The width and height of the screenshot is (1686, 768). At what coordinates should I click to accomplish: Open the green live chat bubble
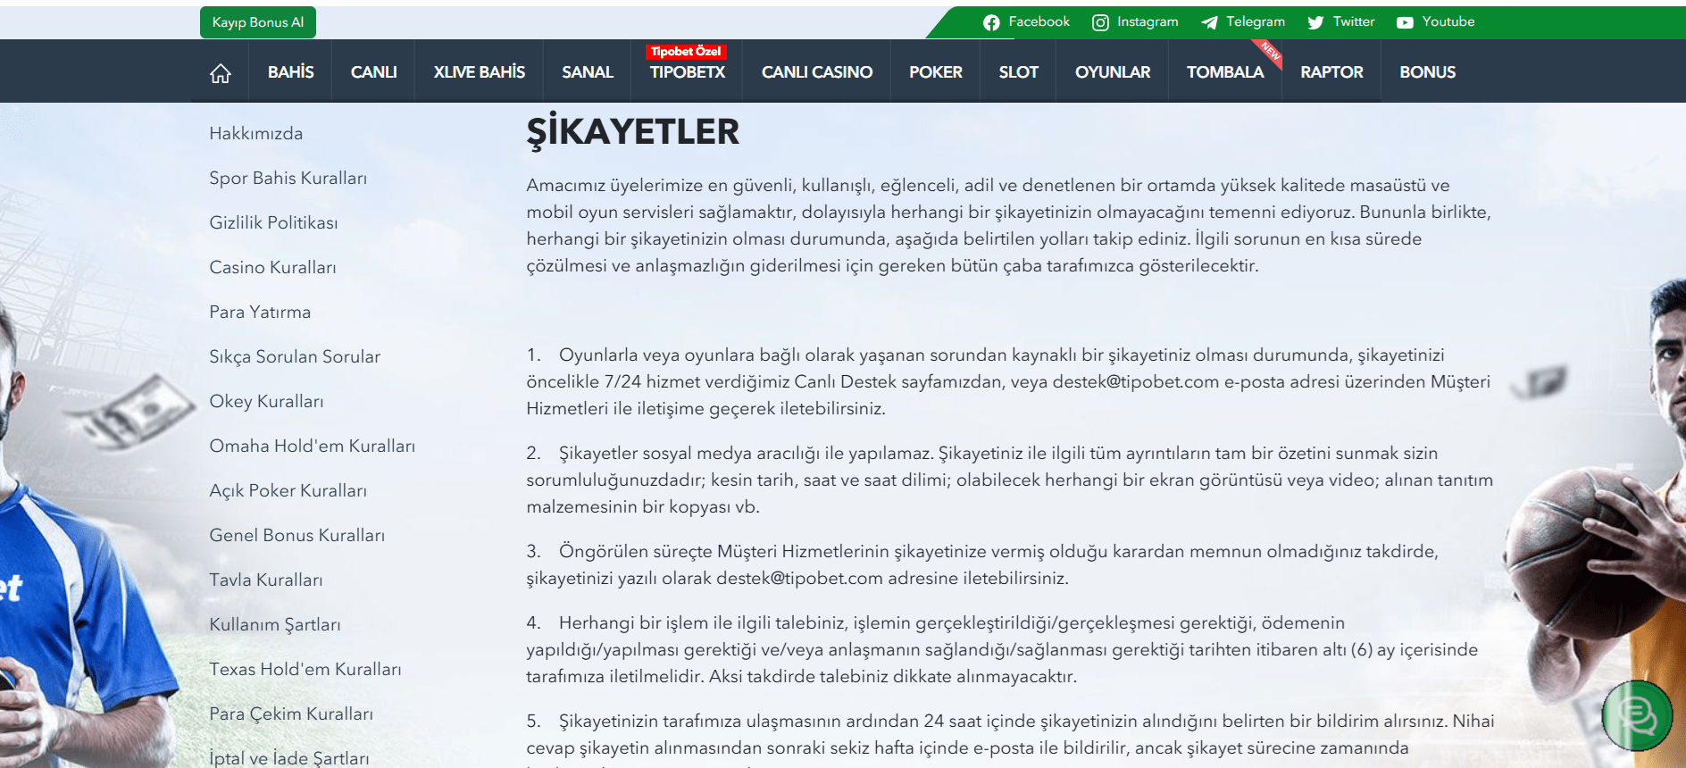coord(1636,715)
